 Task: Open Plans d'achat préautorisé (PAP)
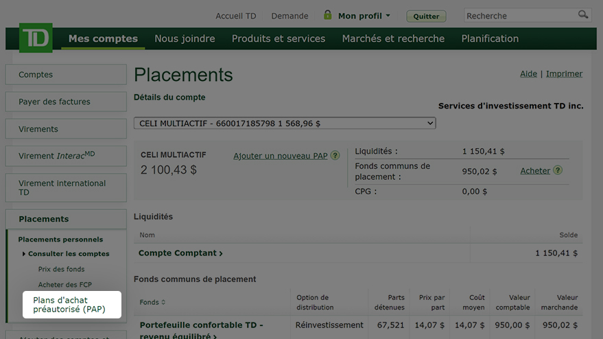[x=72, y=305]
